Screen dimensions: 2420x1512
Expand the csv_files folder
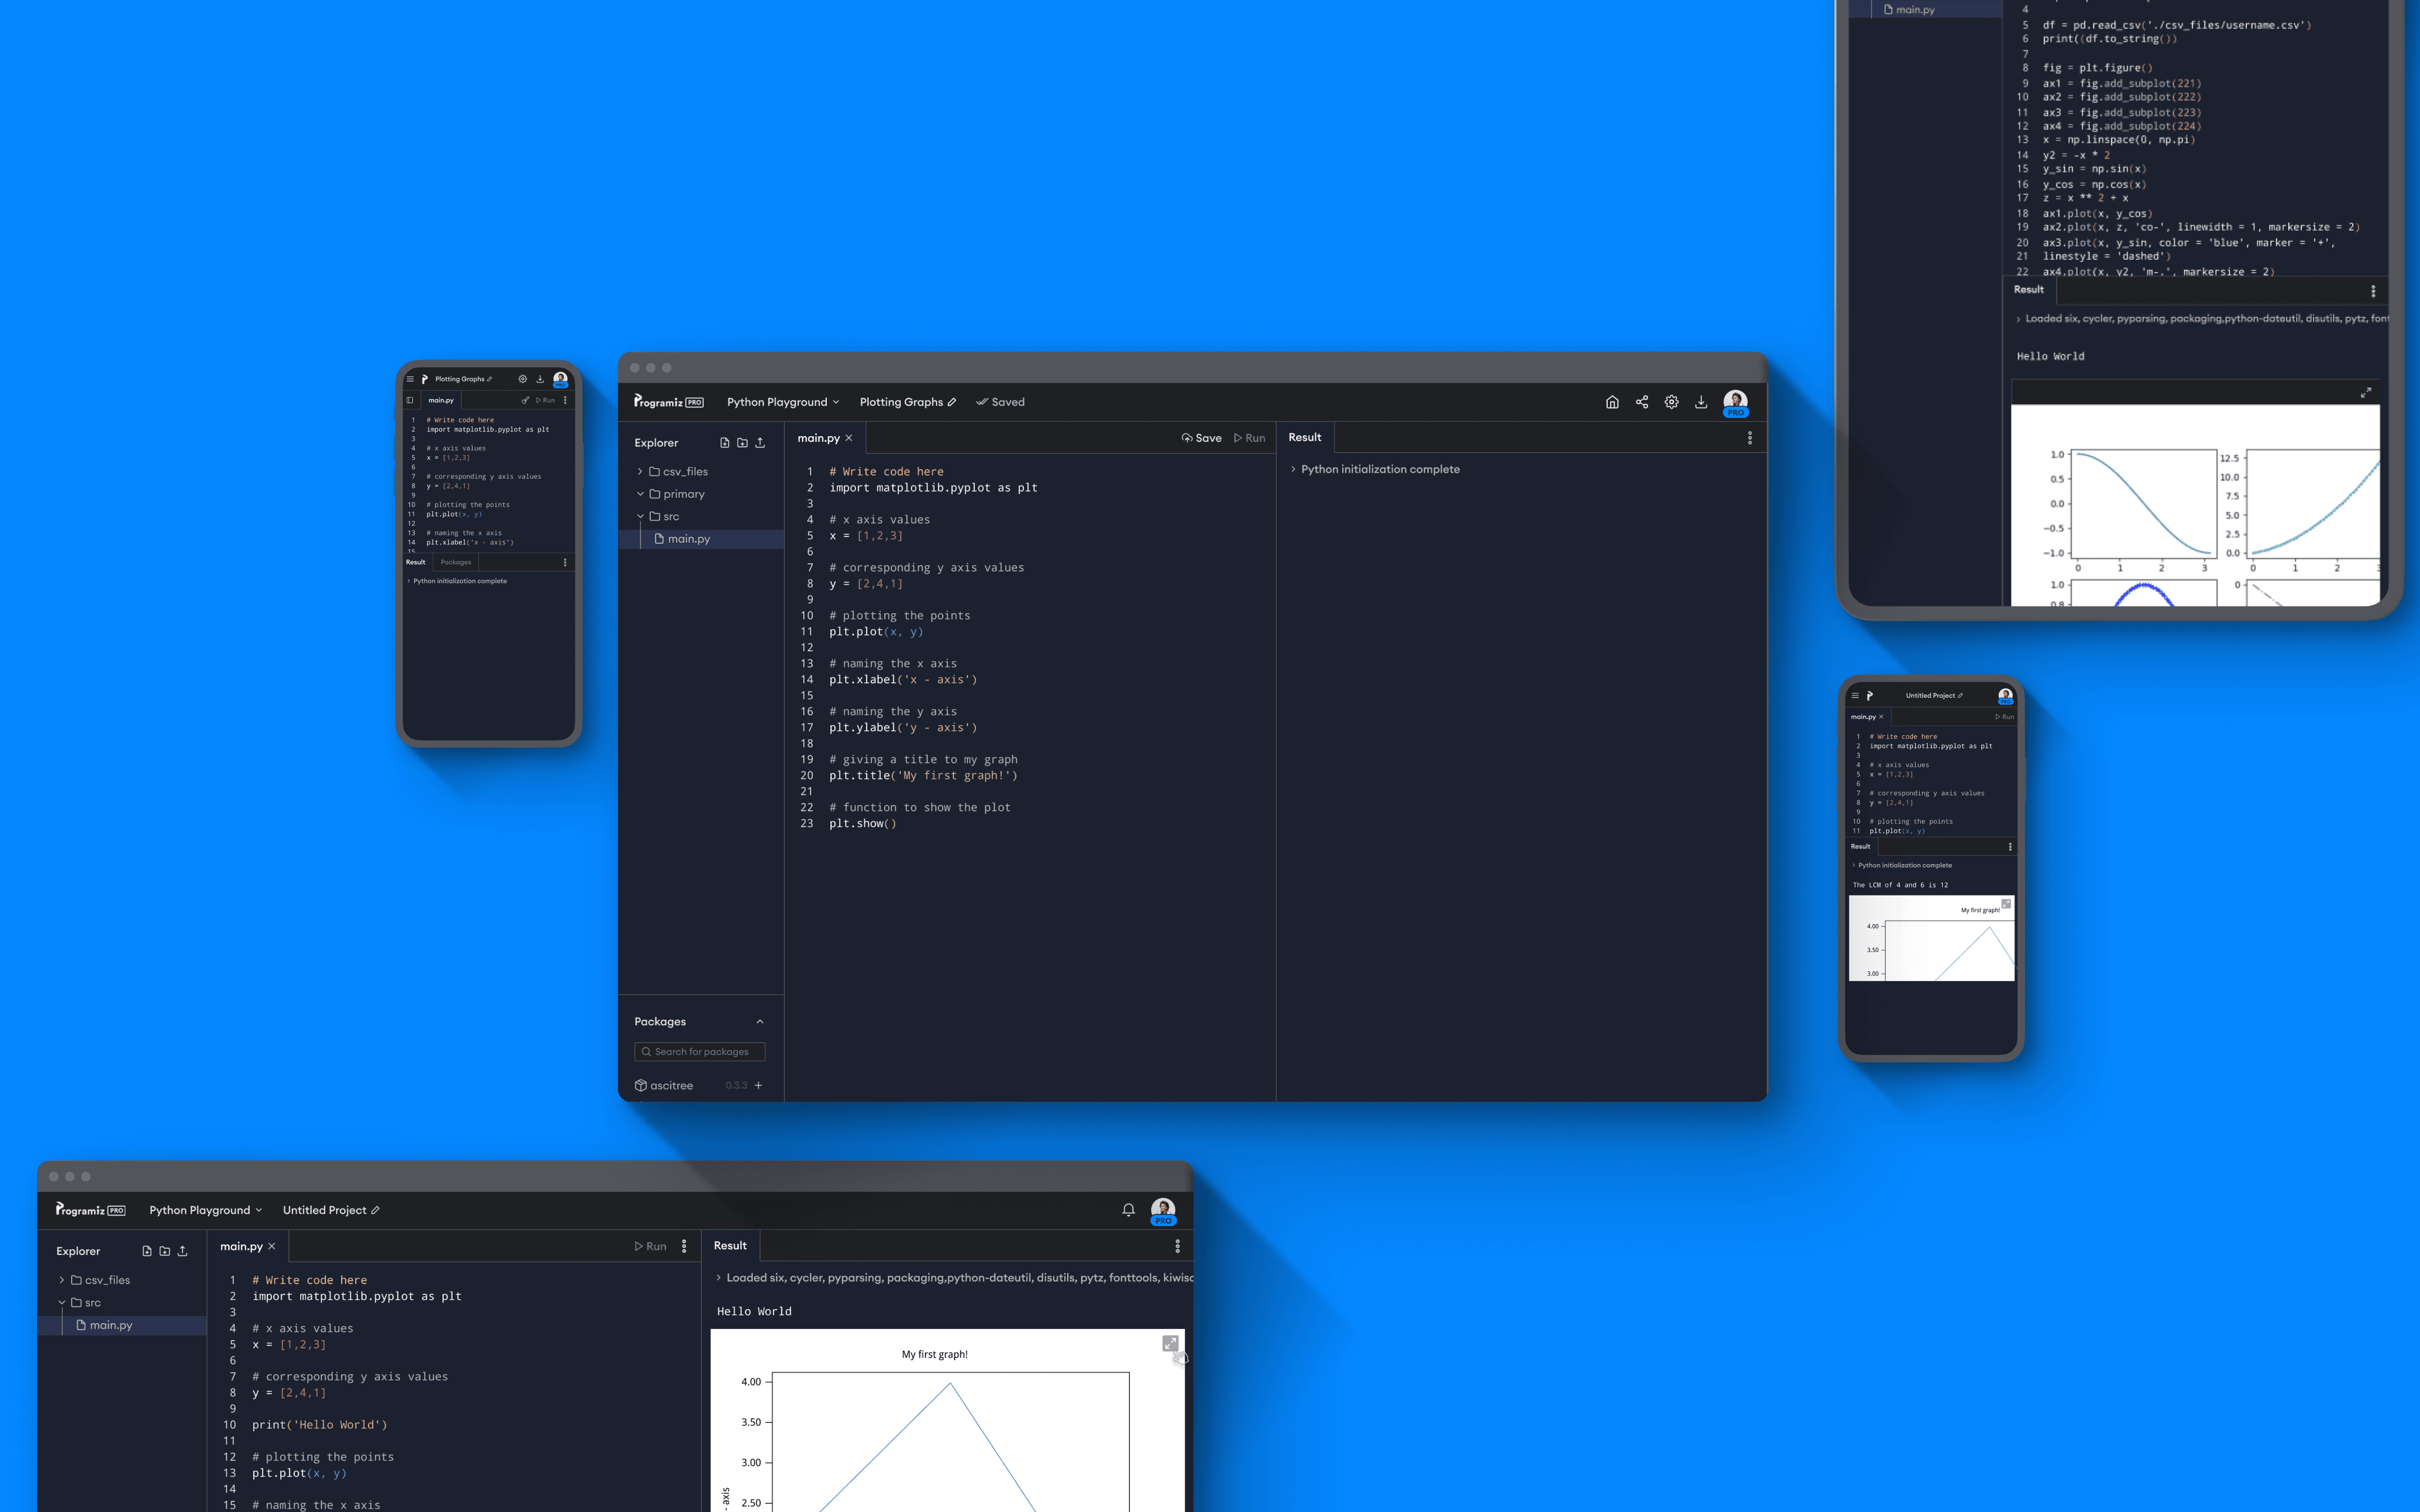[640, 471]
